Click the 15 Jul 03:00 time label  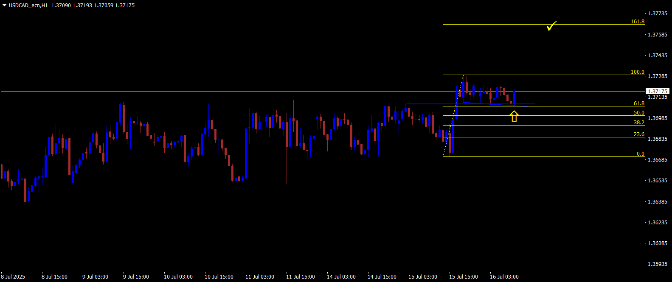pos(423,277)
